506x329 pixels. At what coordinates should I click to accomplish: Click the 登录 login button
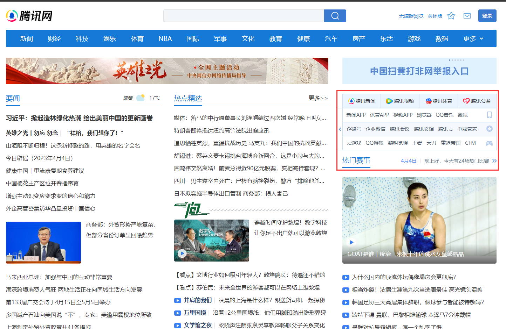coord(487,16)
